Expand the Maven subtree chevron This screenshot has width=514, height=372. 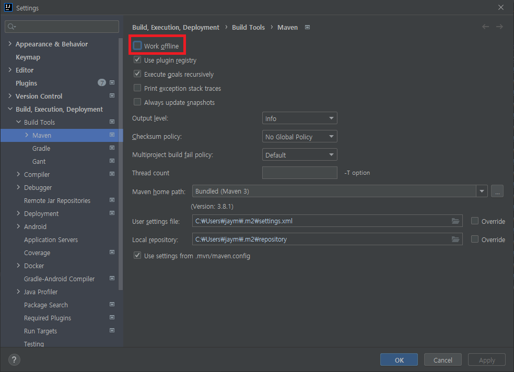27,135
